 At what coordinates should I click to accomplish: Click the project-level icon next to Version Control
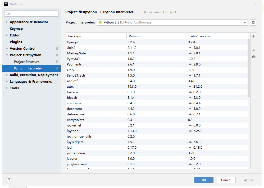[57, 49]
